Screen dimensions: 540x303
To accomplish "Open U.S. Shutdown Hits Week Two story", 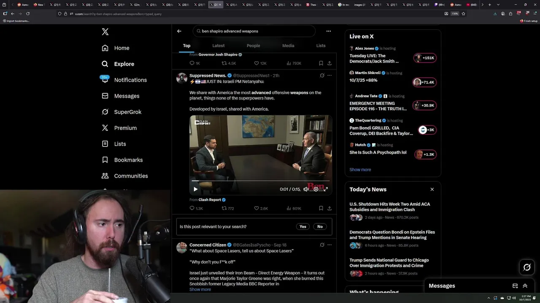I will click(x=390, y=207).
